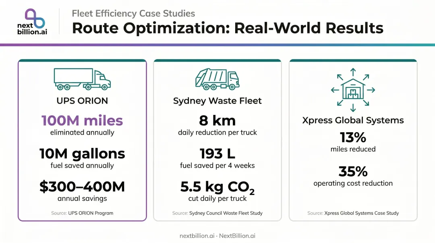The width and height of the screenshot is (435, 243).
Task: Click 'eliminated annually' caption
Action: coord(82,133)
